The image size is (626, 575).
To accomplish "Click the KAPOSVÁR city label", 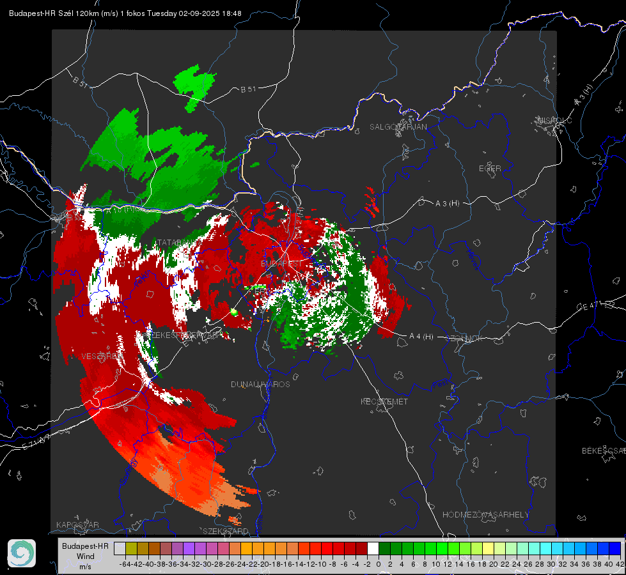I will [x=77, y=525].
